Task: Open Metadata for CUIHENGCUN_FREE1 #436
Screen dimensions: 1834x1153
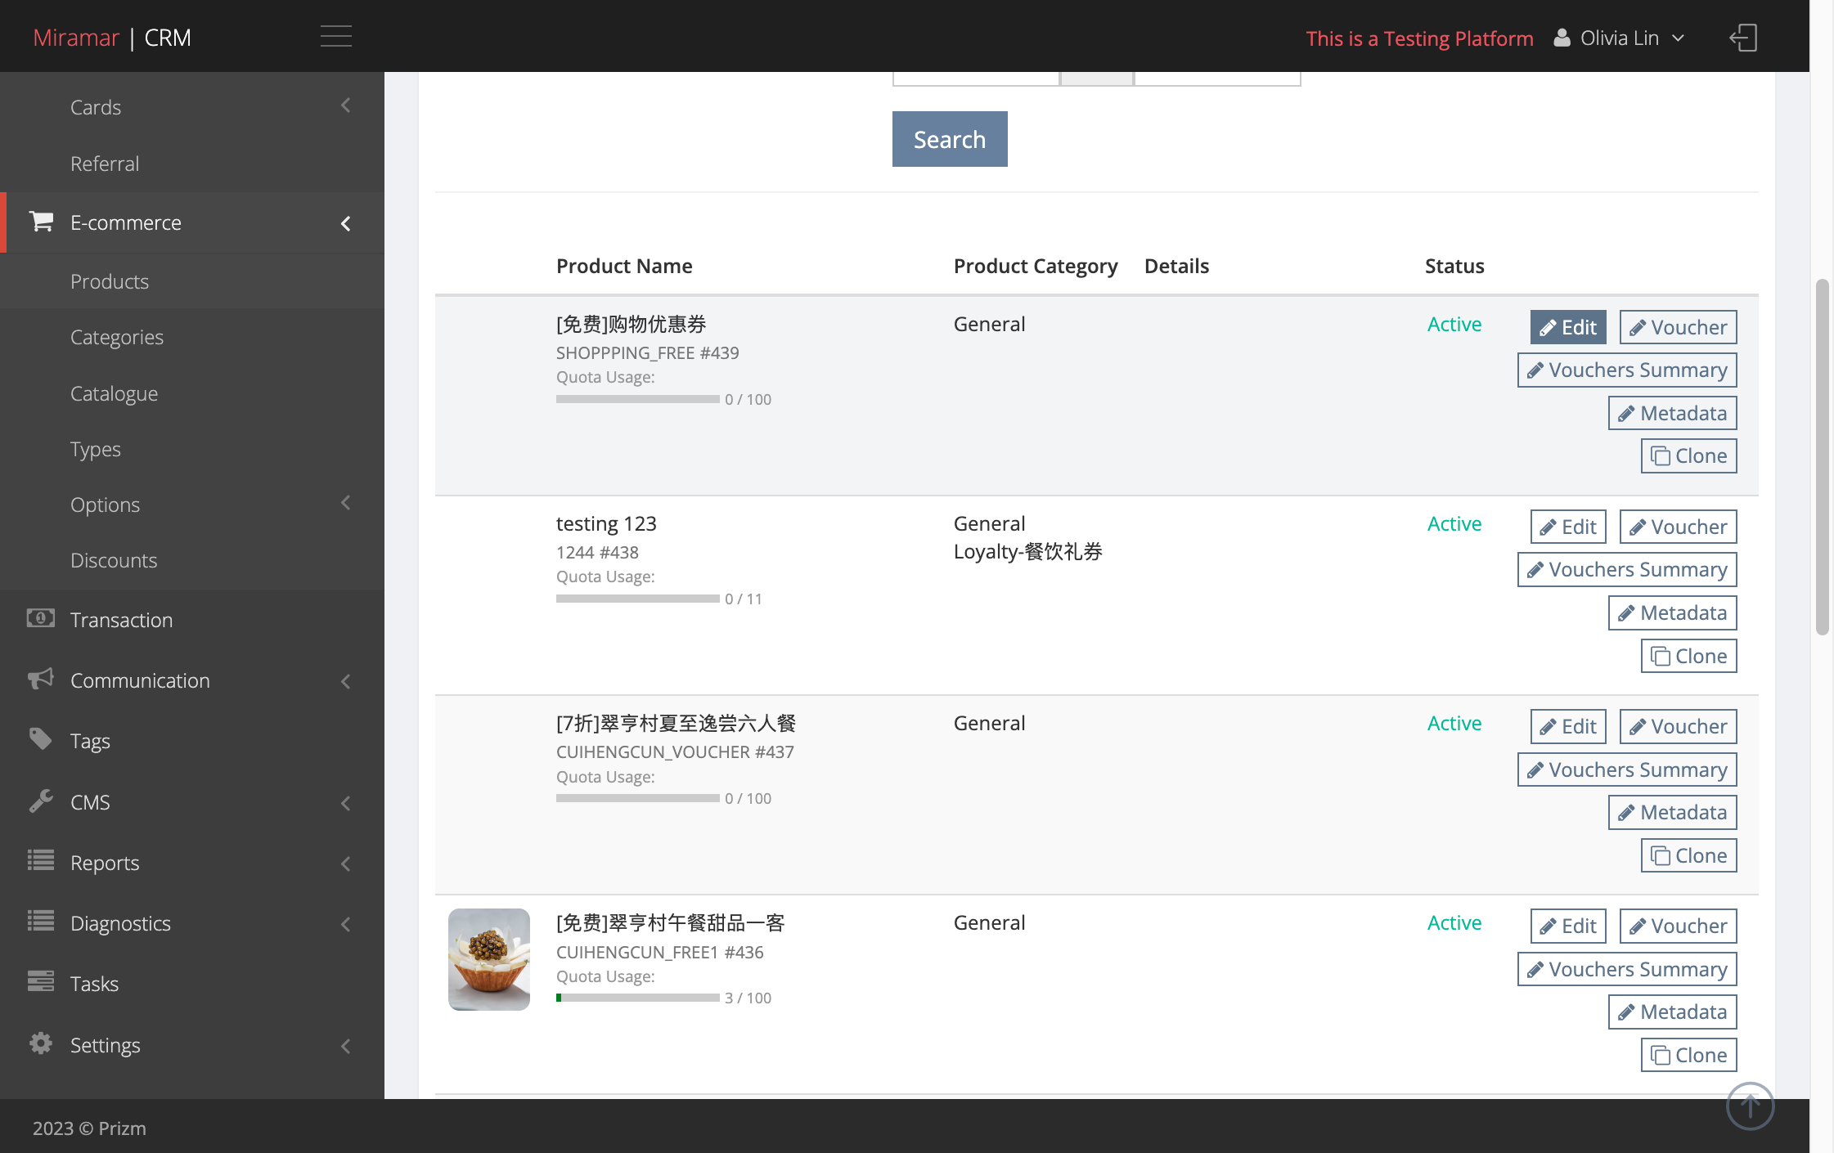Action: (1672, 1012)
